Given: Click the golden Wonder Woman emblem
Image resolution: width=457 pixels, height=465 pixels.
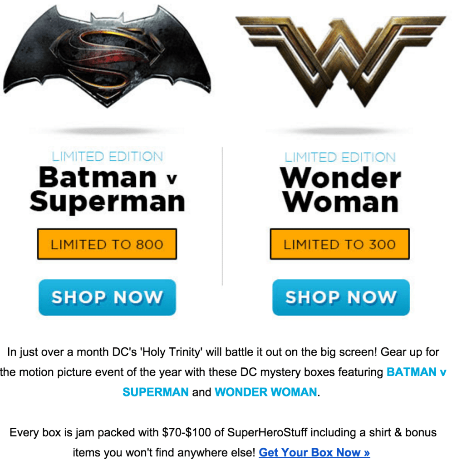Looking at the screenshot, I should tap(340, 62).
